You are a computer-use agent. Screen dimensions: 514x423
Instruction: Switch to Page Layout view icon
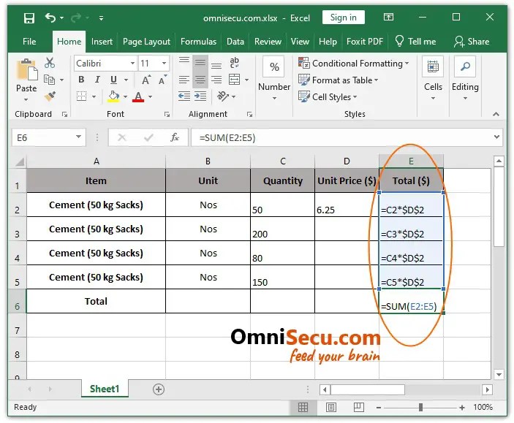(x=331, y=407)
